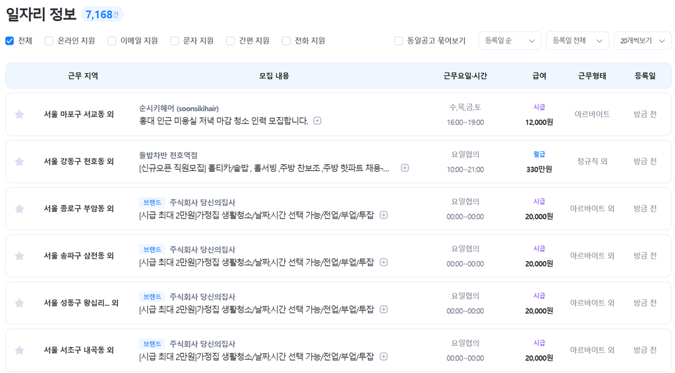Expand plus icon on 들밥차반 천호역점 listing
675x373 pixels.
point(405,168)
